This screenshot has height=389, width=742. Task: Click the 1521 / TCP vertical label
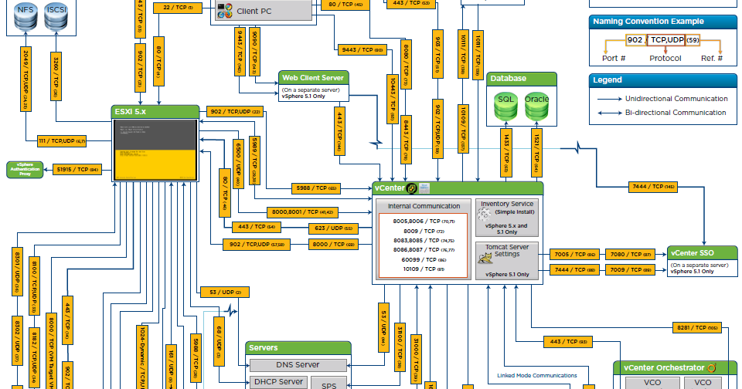536,153
